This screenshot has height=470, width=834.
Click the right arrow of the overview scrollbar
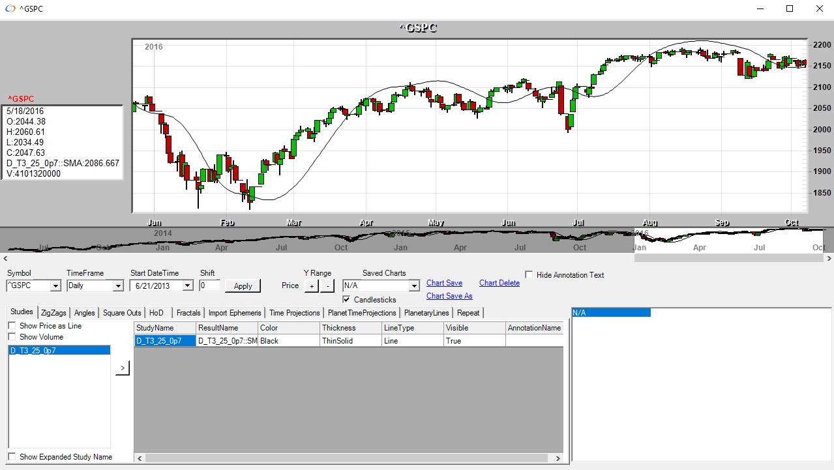pos(829,258)
